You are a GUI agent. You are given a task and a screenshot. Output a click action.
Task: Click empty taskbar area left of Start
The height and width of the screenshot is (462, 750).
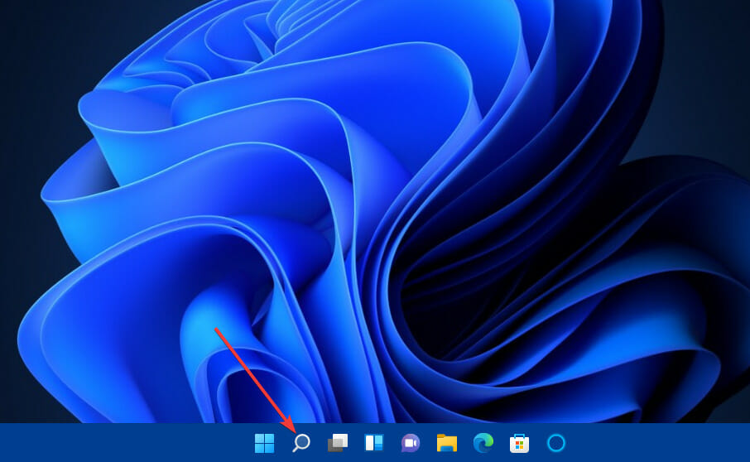pyautogui.click(x=124, y=443)
